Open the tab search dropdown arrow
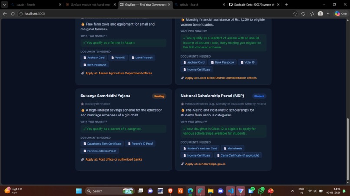 tap(4, 4)
